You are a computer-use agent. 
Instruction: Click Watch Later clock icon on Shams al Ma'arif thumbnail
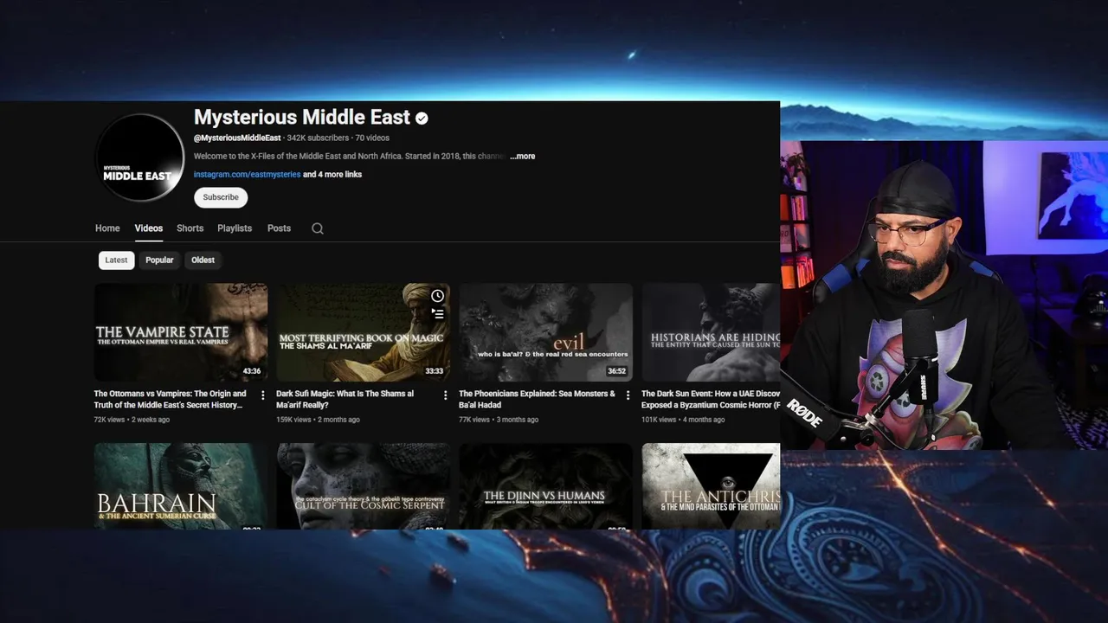[437, 296]
